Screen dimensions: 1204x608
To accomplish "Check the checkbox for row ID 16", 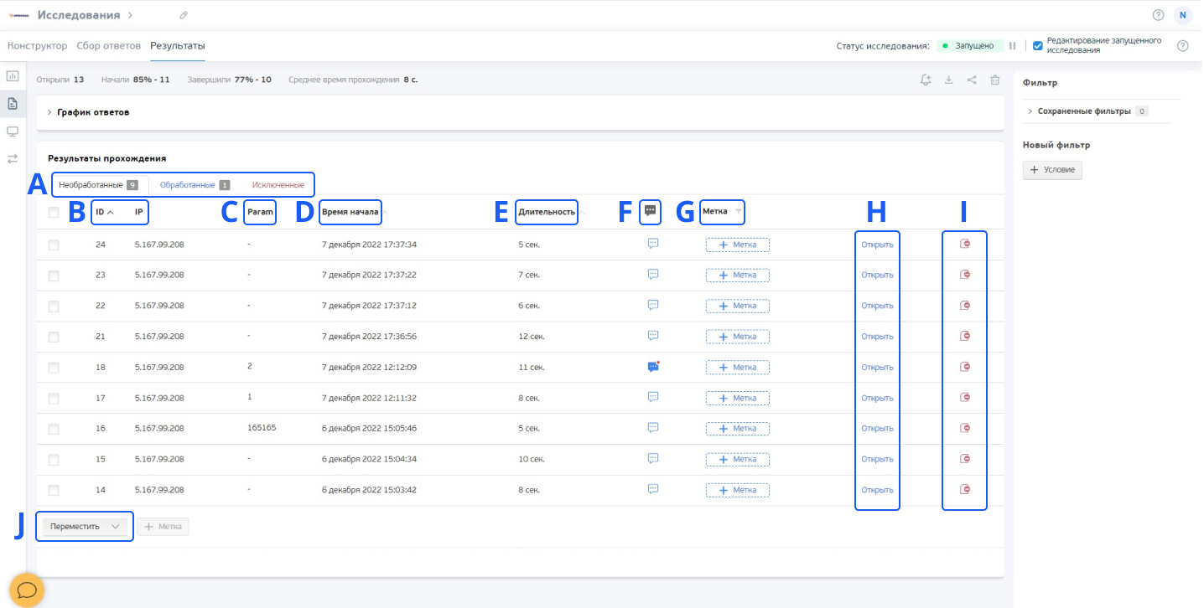I will pyautogui.click(x=54, y=429).
